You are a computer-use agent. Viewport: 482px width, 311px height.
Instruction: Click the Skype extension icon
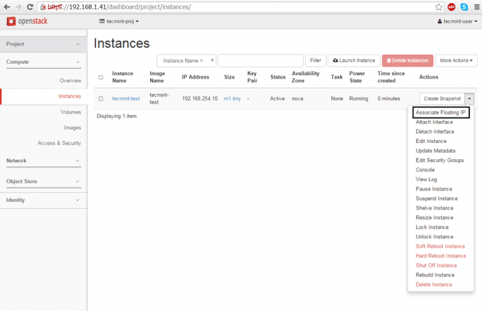tap(464, 7)
